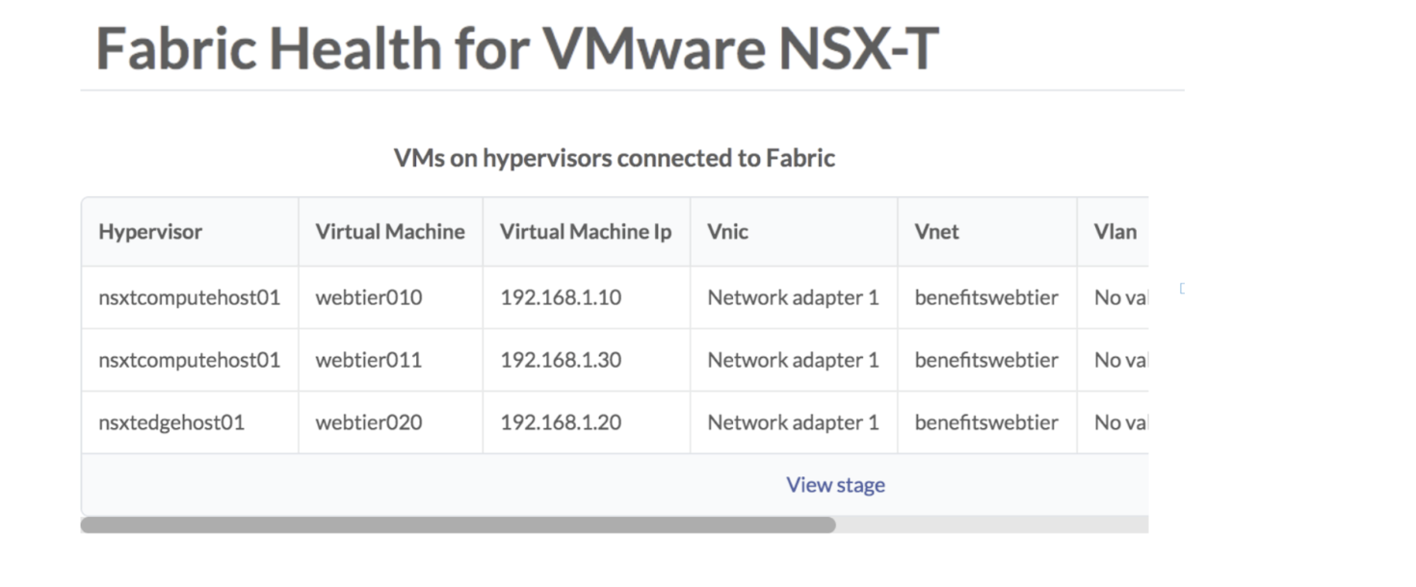This screenshot has height=587, width=1416.
Task: Click IP address 192.168.1.20
Action: point(561,422)
